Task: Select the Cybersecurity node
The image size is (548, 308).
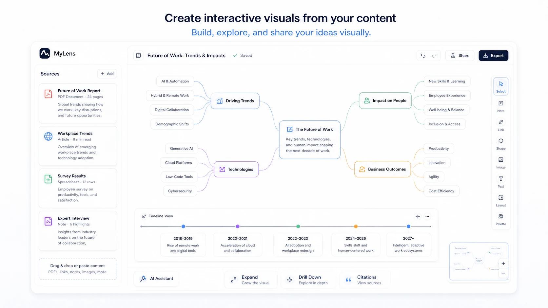Action: 180,191
